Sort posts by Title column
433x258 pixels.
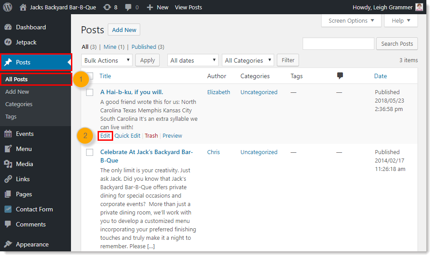point(105,76)
